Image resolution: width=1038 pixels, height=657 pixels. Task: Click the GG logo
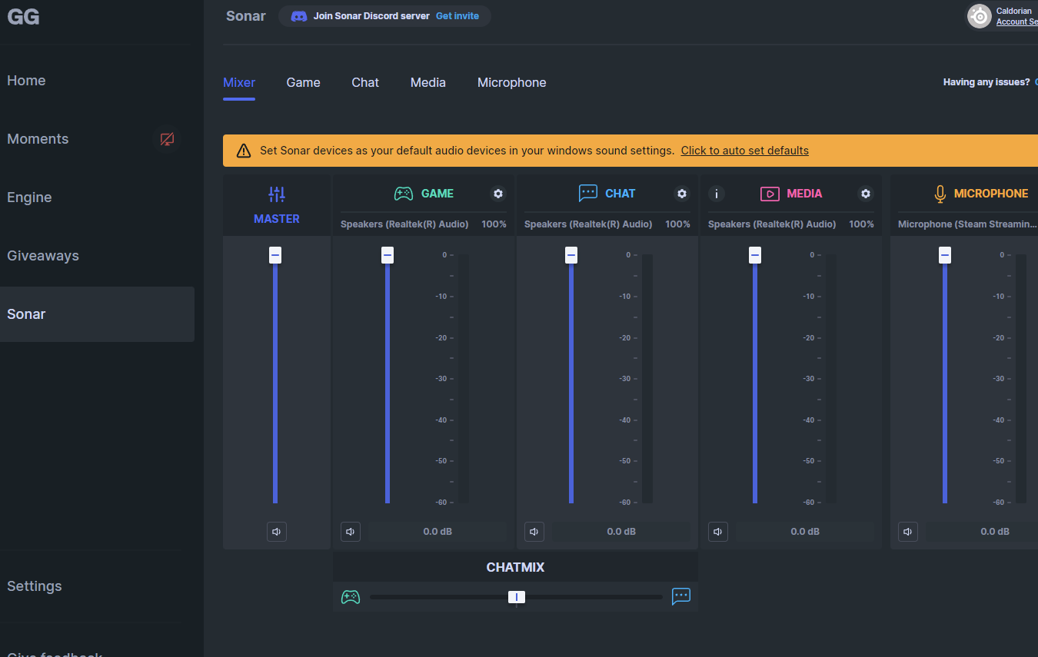(x=23, y=17)
